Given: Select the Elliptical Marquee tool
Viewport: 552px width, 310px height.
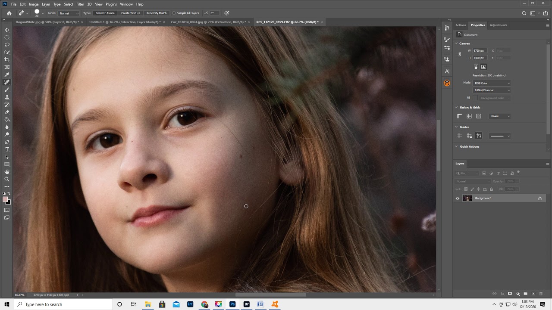Looking at the screenshot, I should 7,37.
